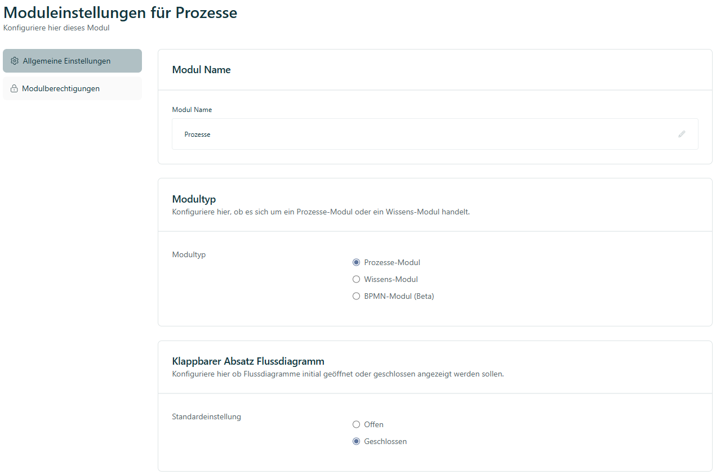716x475 pixels.
Task: Click the subtitle Konfiguriere hier dieses Modul
Action: (56, 28)
